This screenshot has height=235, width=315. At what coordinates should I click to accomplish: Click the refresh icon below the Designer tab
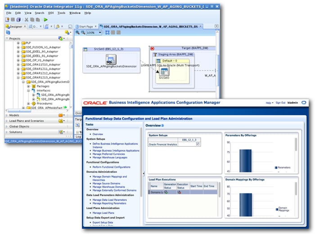point(8,32)
